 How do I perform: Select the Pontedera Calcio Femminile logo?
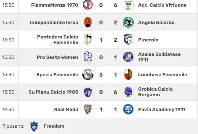pos(88,40)
